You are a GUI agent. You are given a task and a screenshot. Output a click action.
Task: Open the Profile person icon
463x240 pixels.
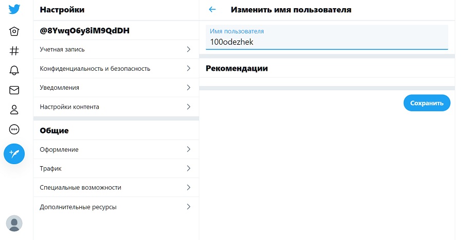point(14,110)
